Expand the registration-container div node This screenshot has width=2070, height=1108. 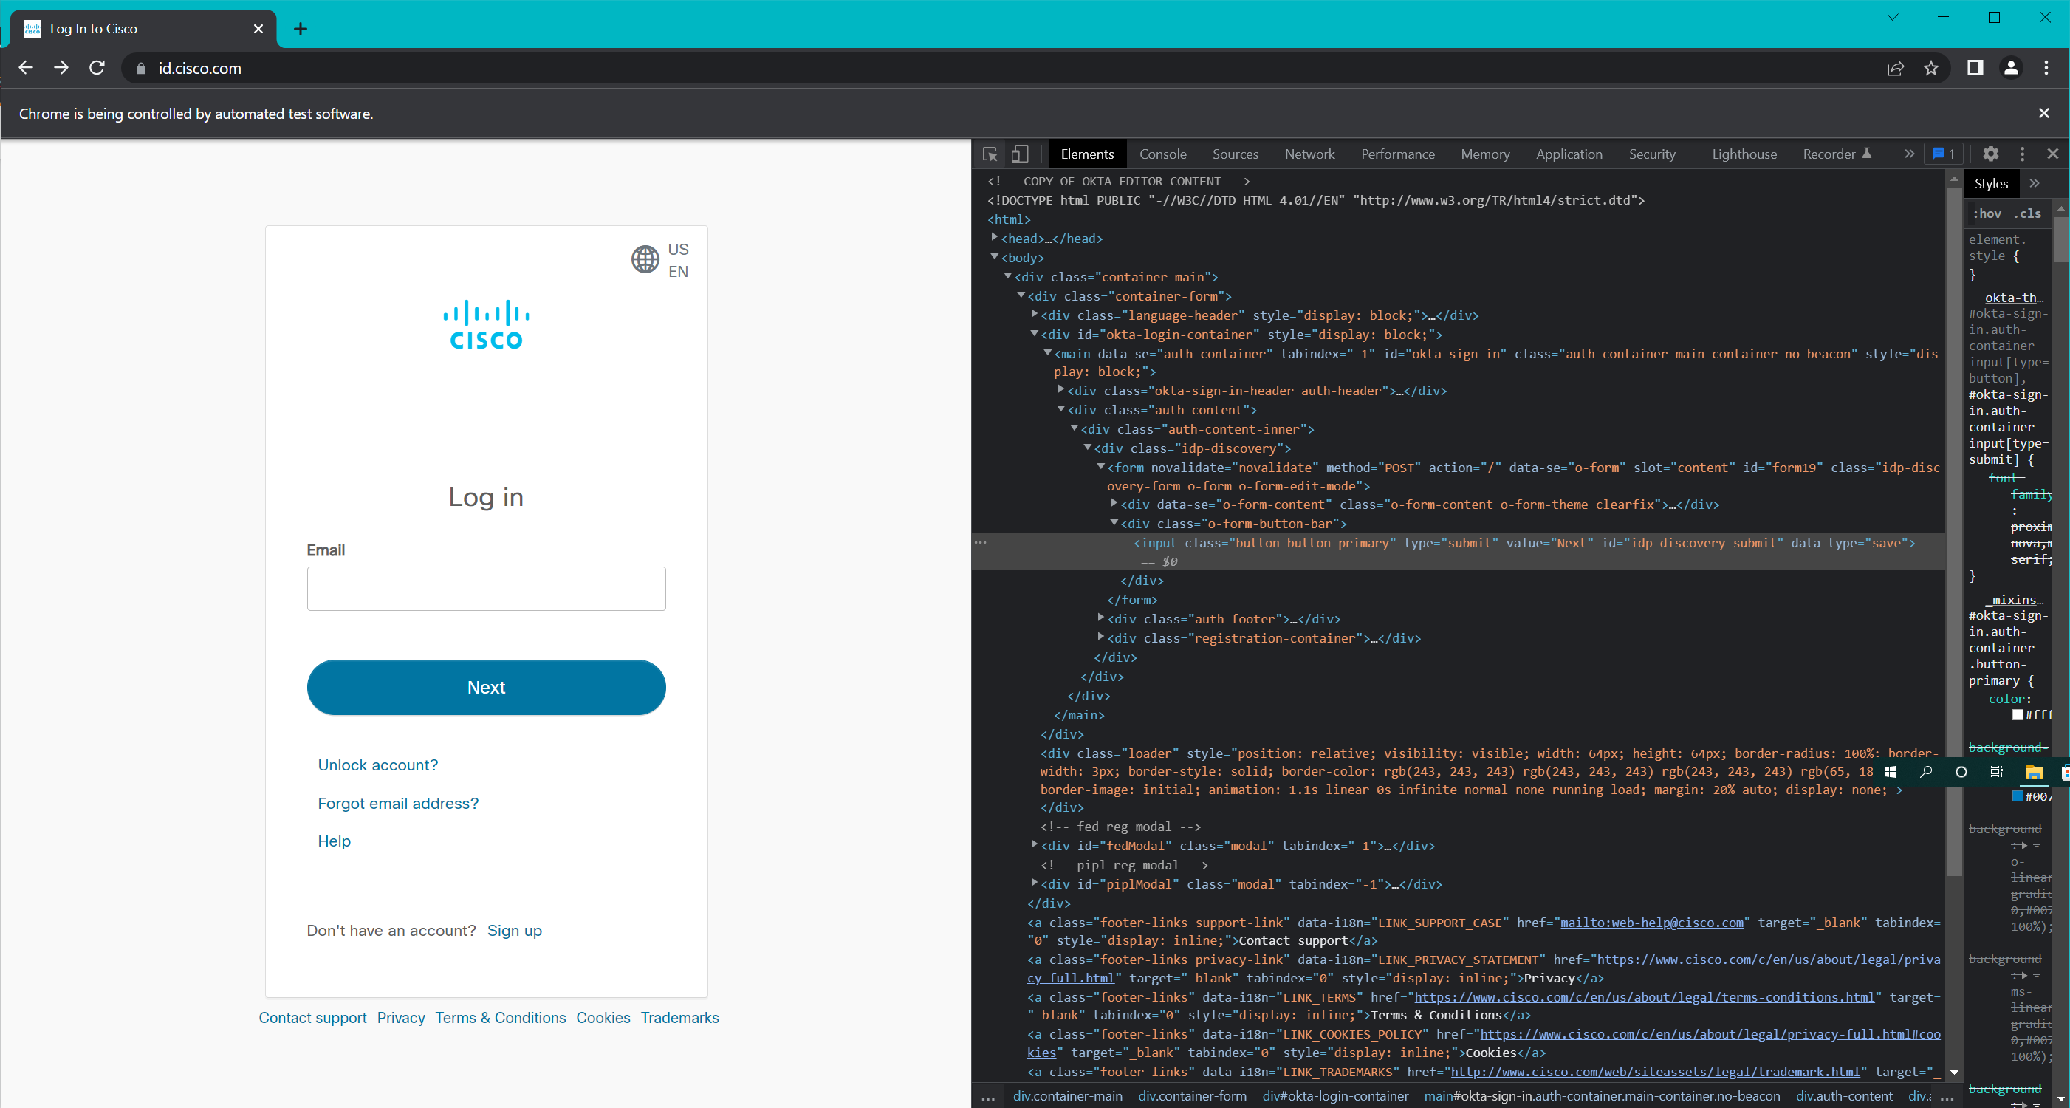1102,638
